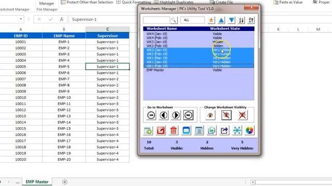Make selected worksheets visible with eye icon
The image size is (332, 186).
click(210, 115)
